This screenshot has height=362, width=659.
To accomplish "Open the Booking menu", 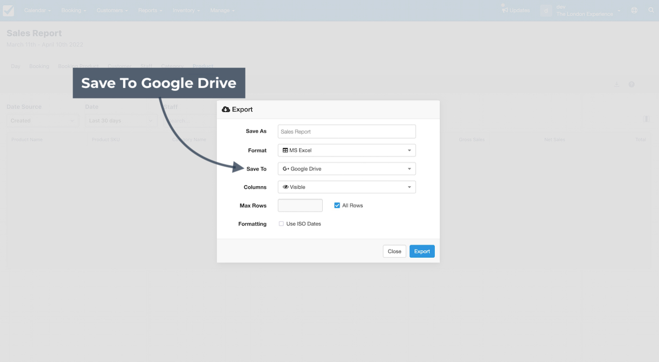I will (74, 10).
